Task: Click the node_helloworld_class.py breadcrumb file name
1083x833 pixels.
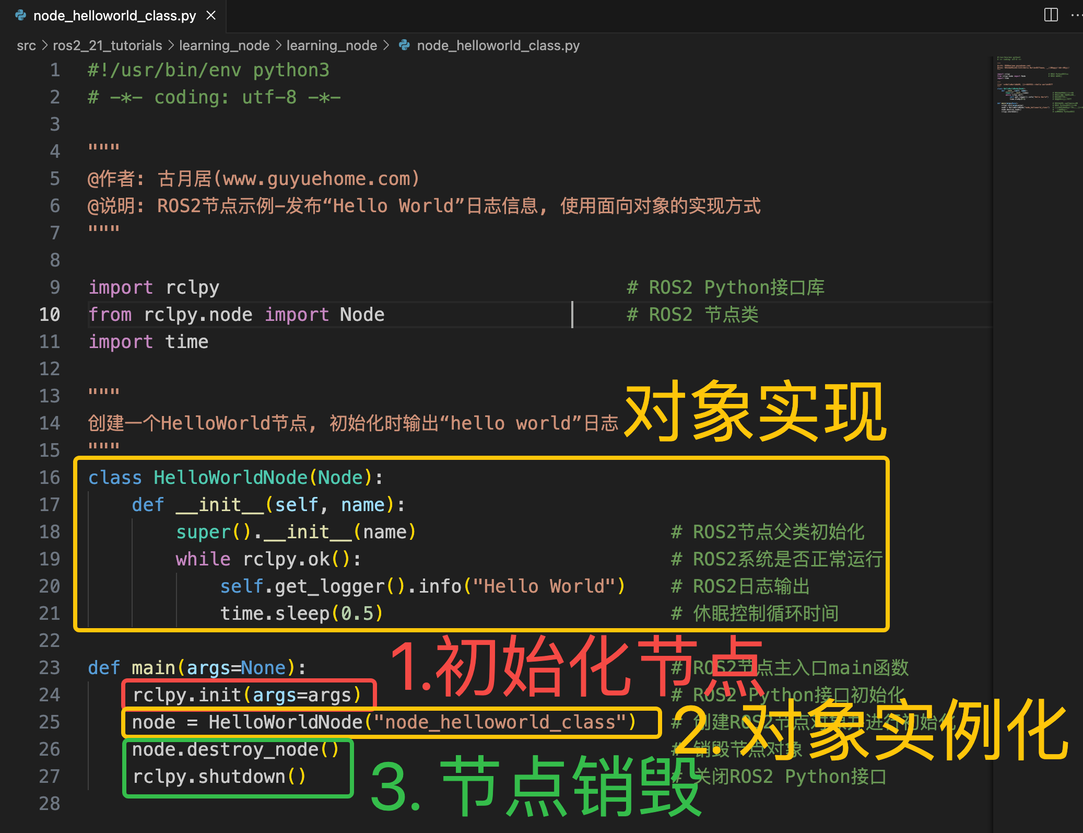Action: (x=498, y=45)
